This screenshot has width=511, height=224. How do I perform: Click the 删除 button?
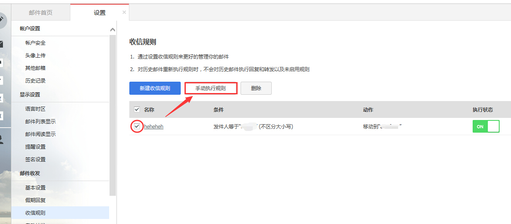coord(256,88)
